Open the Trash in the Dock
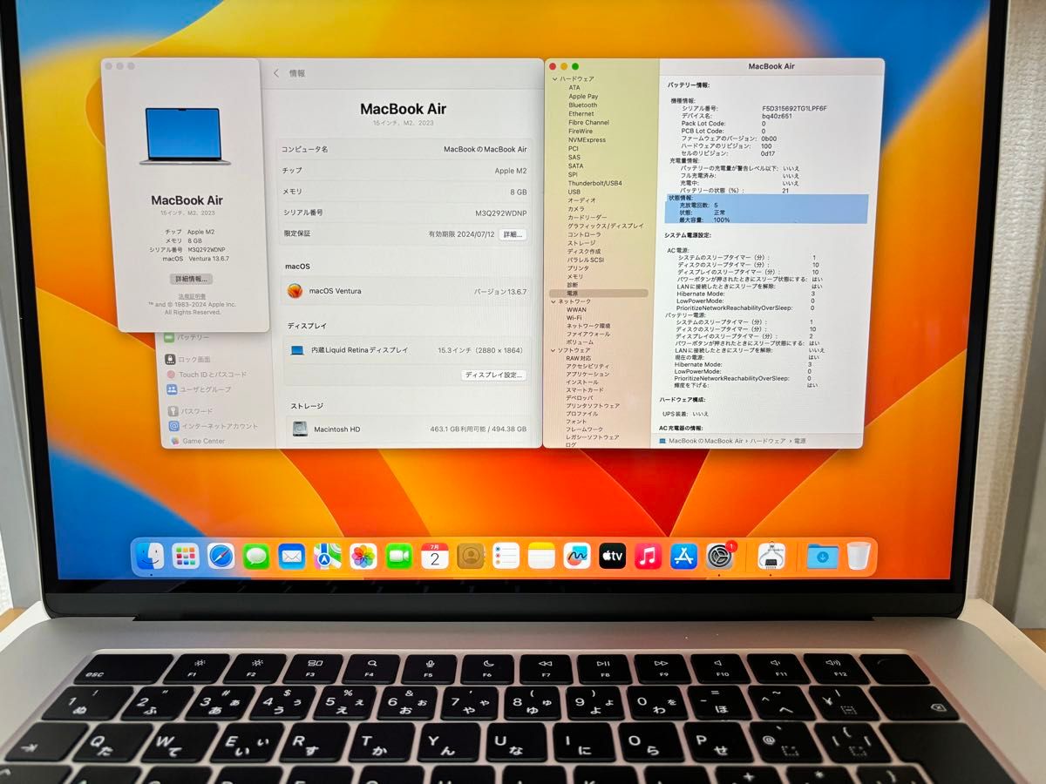 pos(859,555)
